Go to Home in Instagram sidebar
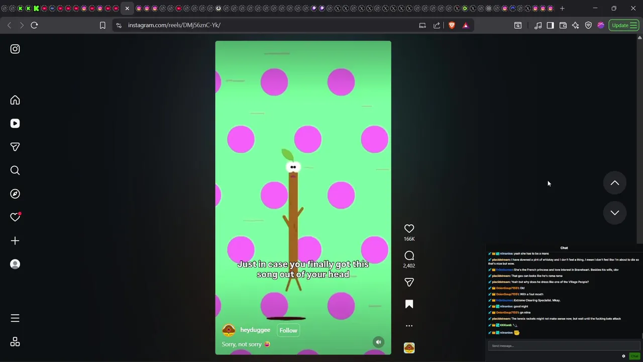The width and height of the screenshot is (643, 362). [15, 100]
